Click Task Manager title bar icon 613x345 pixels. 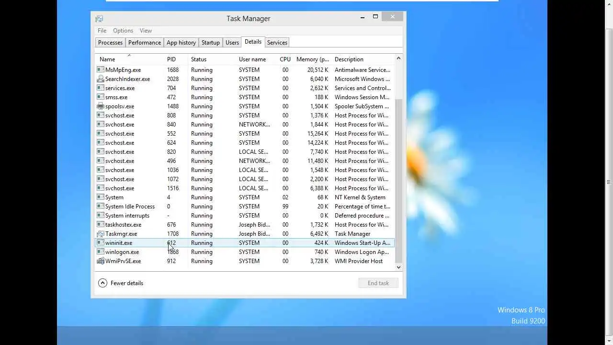click(99, 19)
